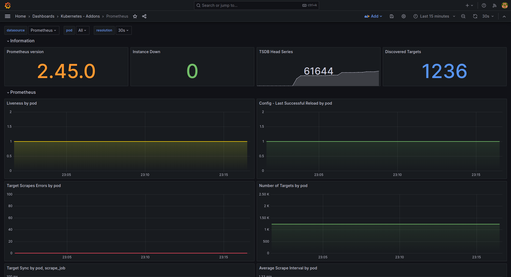Click the Grafana logo icon
This screenshot has width=511, height=277.
tap(8, 5)
